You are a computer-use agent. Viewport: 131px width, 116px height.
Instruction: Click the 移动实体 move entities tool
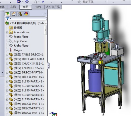(86, 2)
